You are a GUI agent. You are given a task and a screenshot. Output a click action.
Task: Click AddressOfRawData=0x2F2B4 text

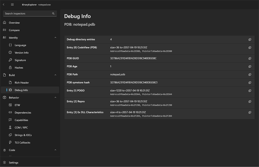(125, 116)
